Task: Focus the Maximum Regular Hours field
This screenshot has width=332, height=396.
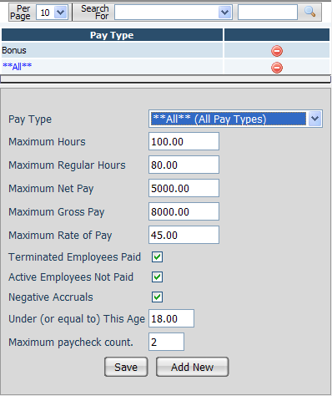Action: [184, 165]
